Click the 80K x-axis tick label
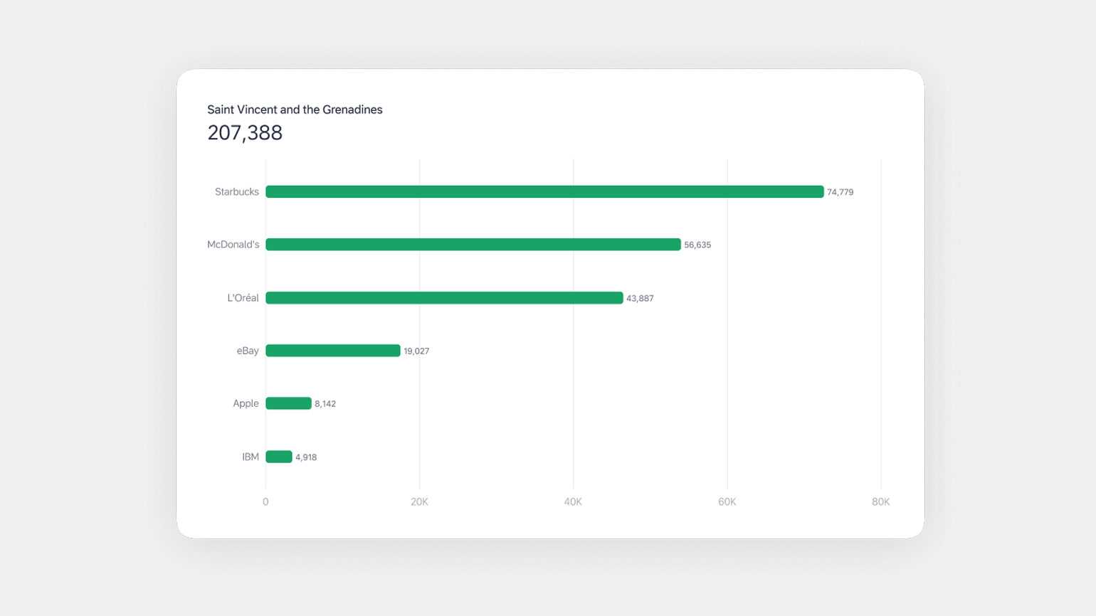The image size is (1096, 616). pos(880,502)
